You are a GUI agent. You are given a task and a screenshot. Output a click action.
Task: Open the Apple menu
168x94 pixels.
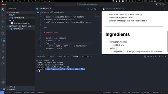[2, 1]
